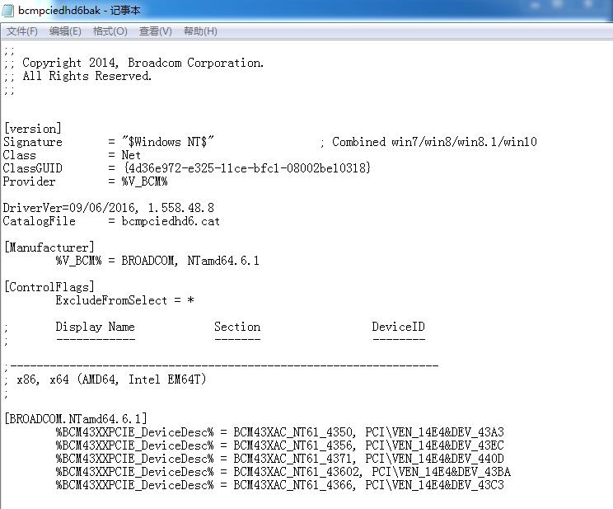Place cursor on BCM43XAC_NT61_4350 line

(x=279, y=432)
